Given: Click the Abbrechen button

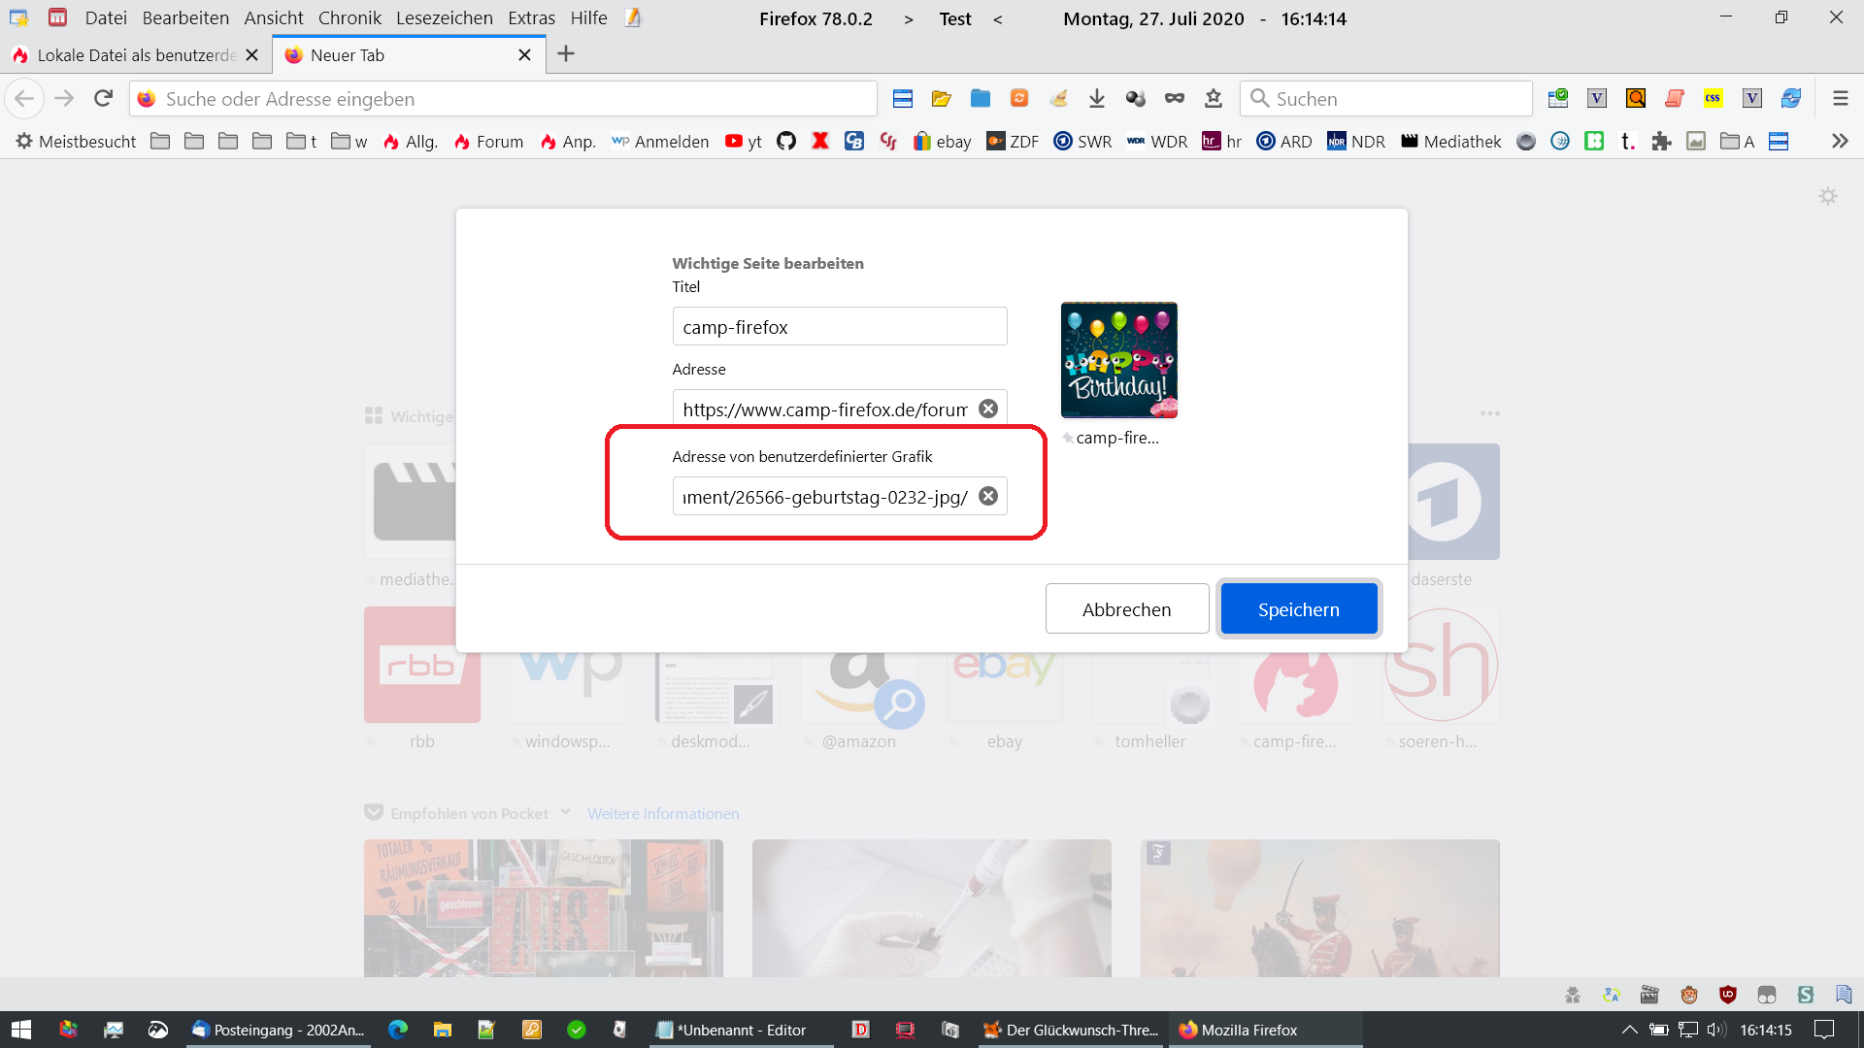Looking at the screenshot, I should click(1126, 609).
